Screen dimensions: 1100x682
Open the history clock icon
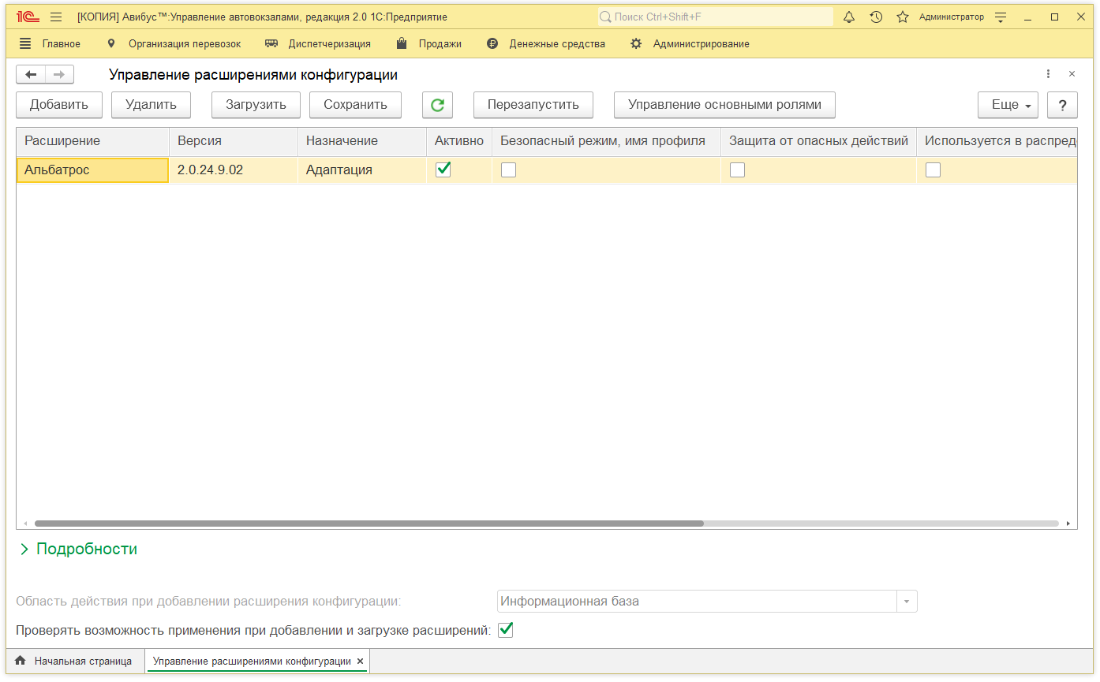coord(876,17)
